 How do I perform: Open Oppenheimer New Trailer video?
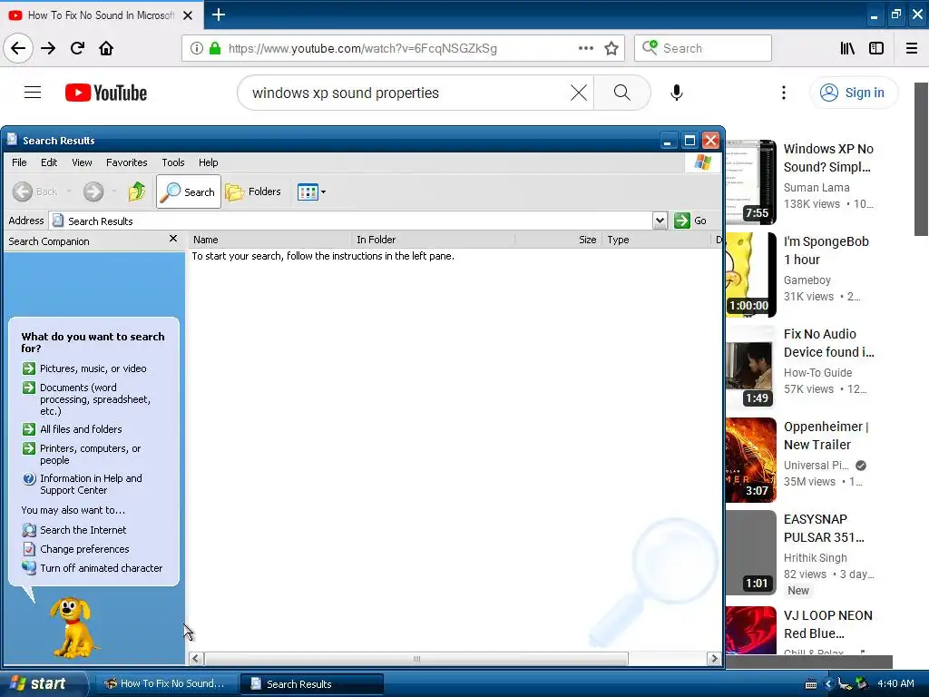826,435
